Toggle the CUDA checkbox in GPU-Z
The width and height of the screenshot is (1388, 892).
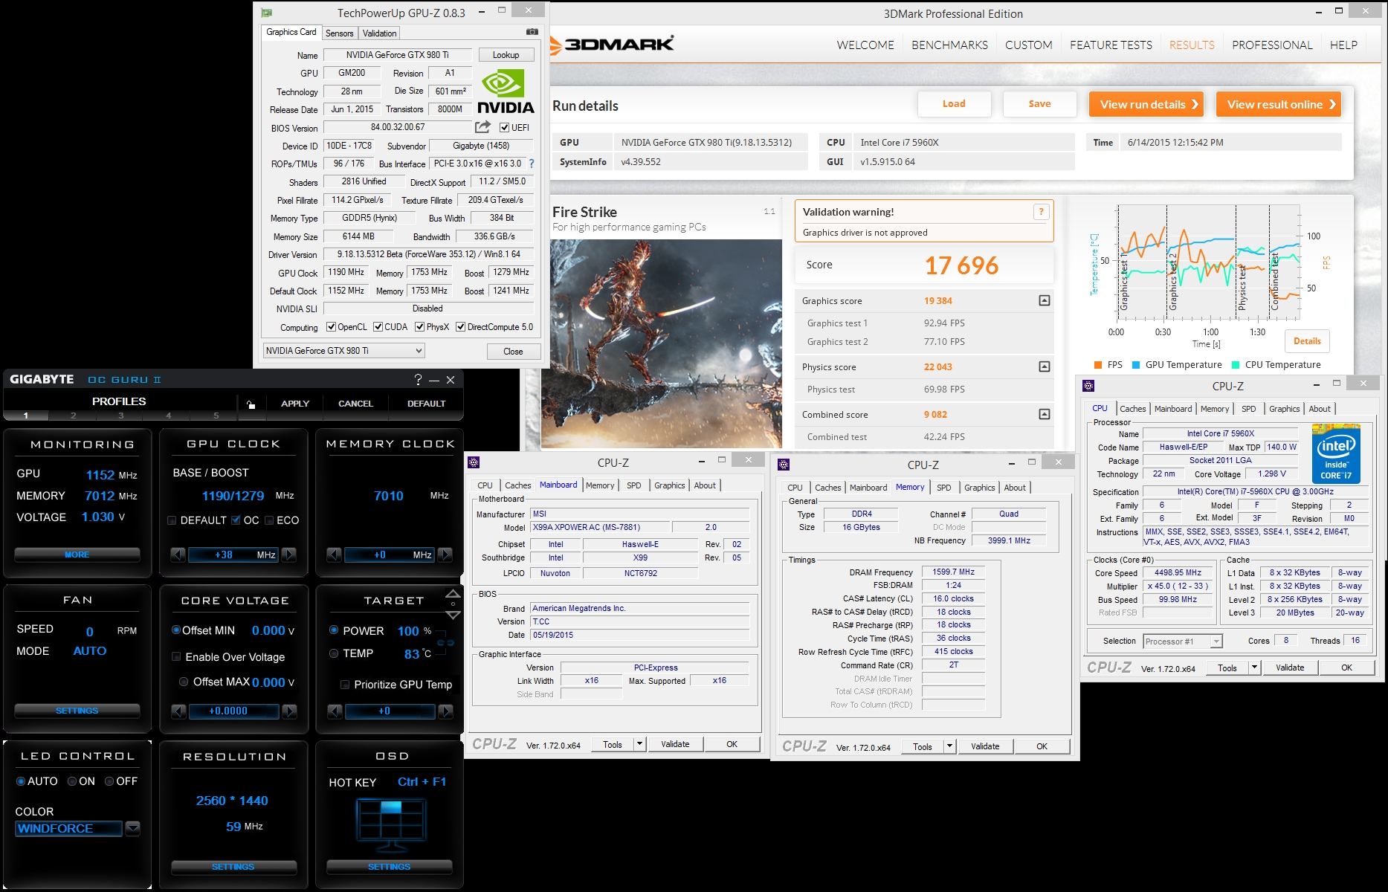378,327
